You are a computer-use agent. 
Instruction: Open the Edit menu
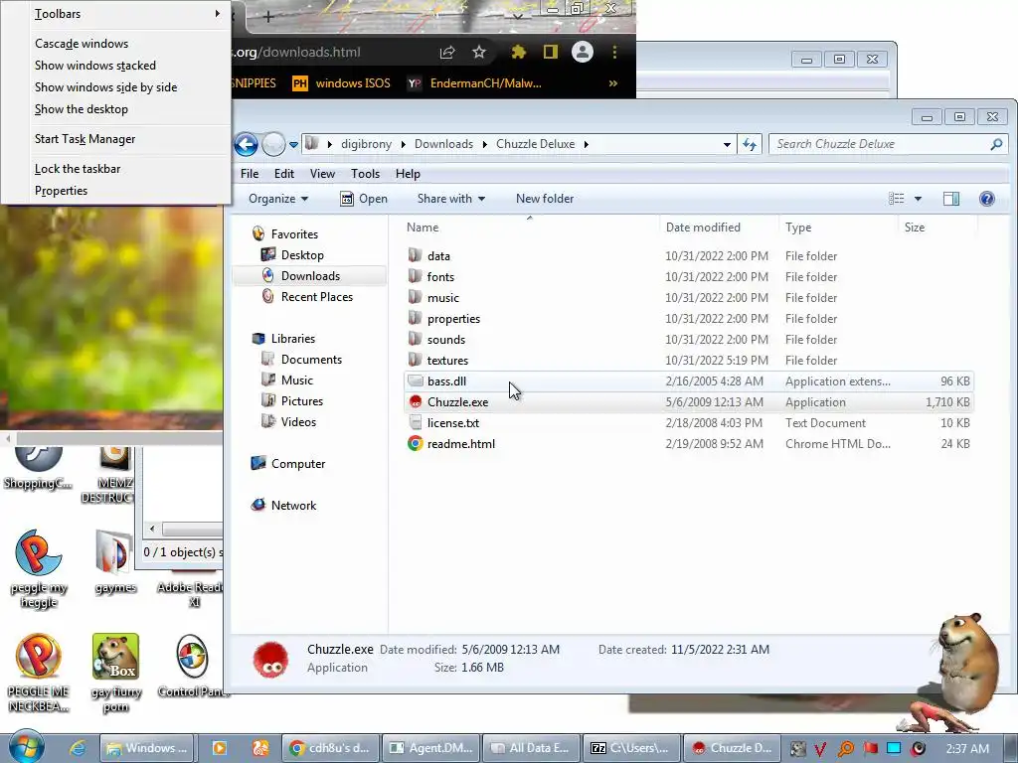pyautogui.click(x=283, y=174)
